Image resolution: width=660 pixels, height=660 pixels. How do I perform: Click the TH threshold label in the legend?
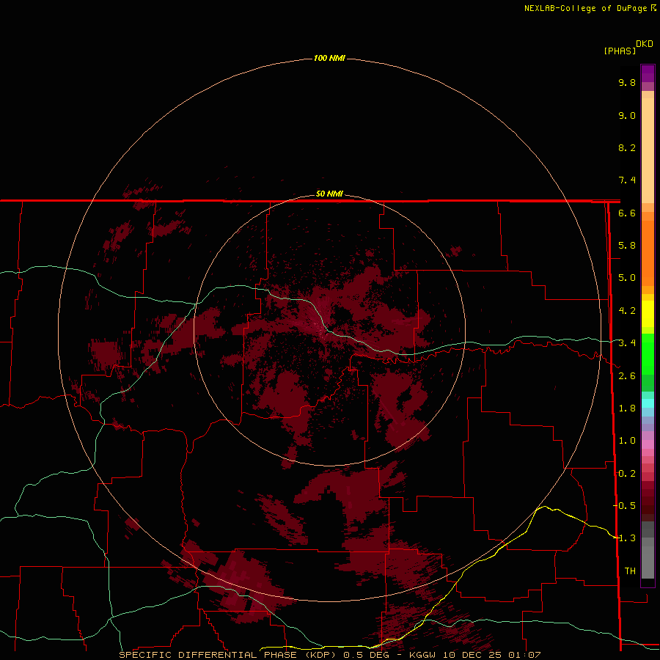630,571
